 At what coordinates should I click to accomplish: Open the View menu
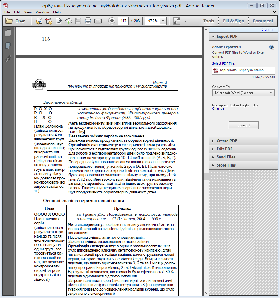tap(28, 12)
